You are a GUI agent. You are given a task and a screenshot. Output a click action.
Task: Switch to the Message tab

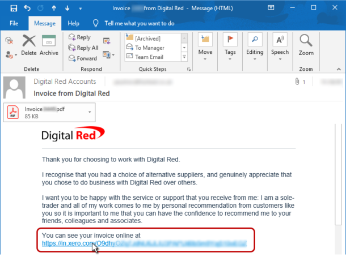[45, 23]
